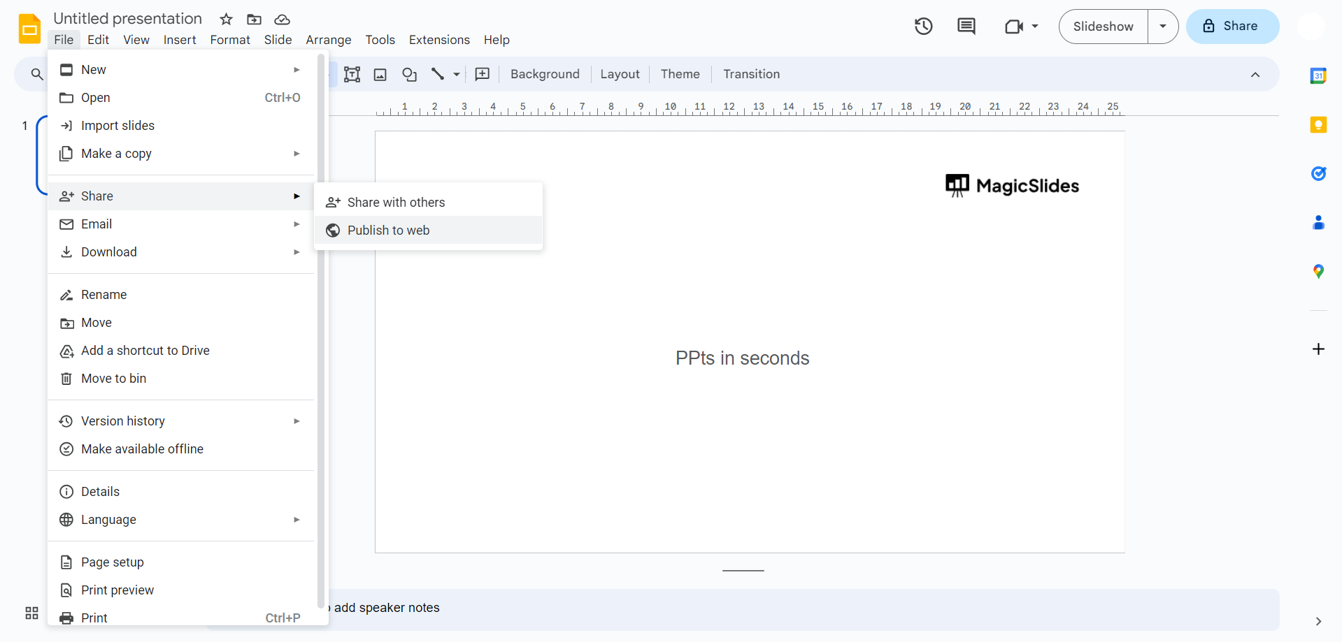Click the Theme button
1342x642 pixels.
[x=680, y=74]
